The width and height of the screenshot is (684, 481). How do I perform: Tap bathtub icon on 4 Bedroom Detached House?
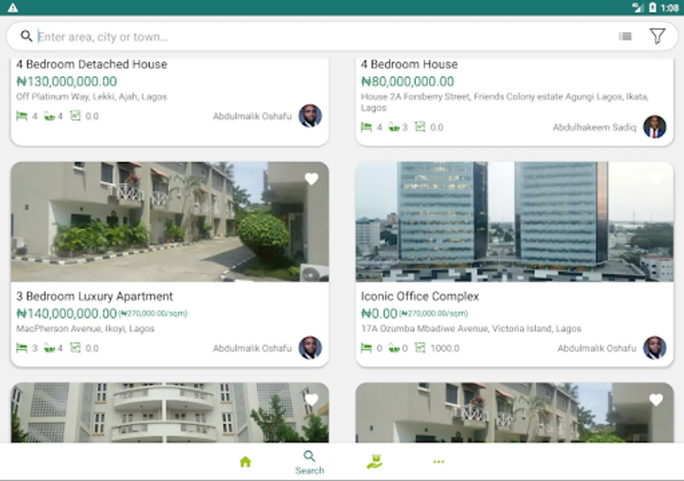pyautogui.click(x=49, y=116)
